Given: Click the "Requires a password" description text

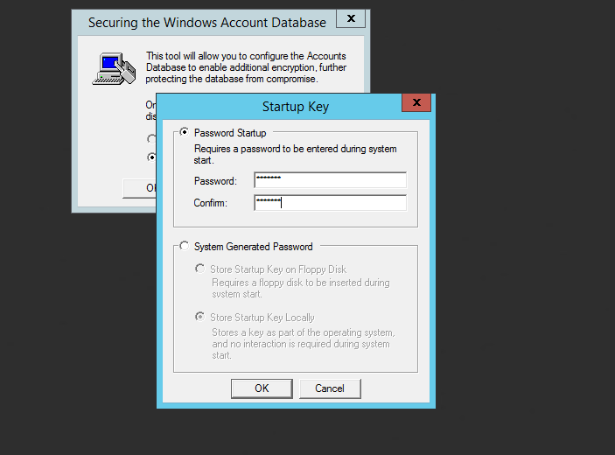Looking at the screenshot, I should coord(295,155).
